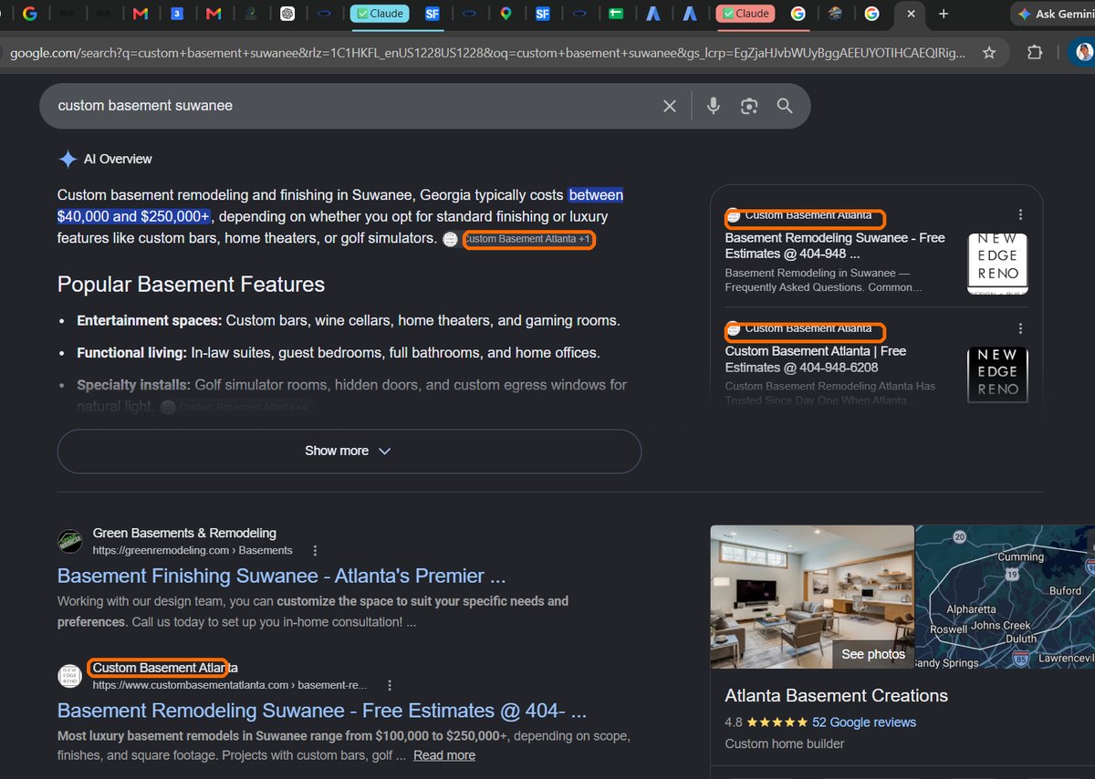This screenshot has height=779, width=1095.
Task: Open 'Basement Remodeling Suwanee - Free Estimates @ 404-' result
Action: point(322,711)
